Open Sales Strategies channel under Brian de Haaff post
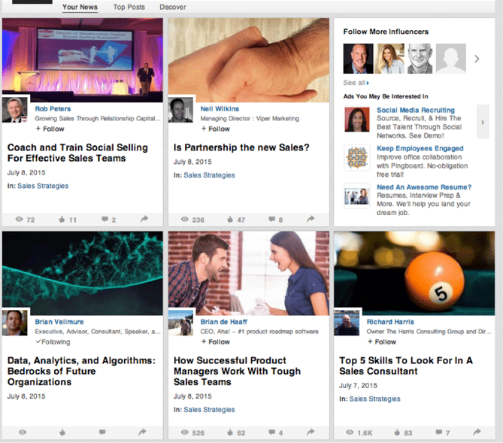This screenshot has width=503, height=443. click(209, 410)
